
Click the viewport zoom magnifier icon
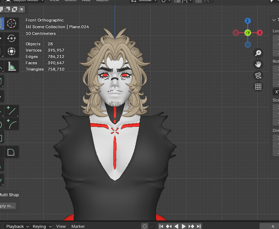click(258, 53)
